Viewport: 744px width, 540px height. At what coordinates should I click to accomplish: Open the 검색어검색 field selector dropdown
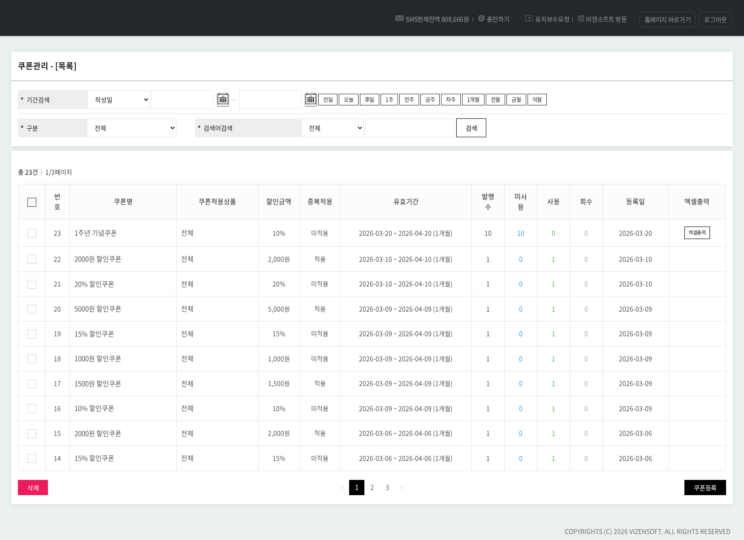333,128
